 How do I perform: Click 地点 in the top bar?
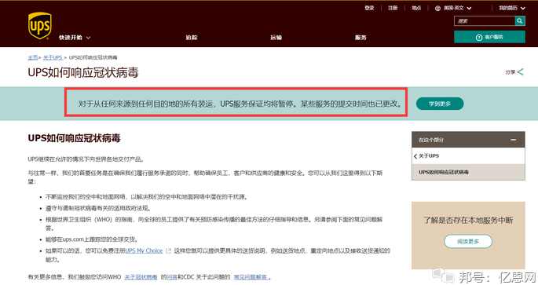point(416,8)
